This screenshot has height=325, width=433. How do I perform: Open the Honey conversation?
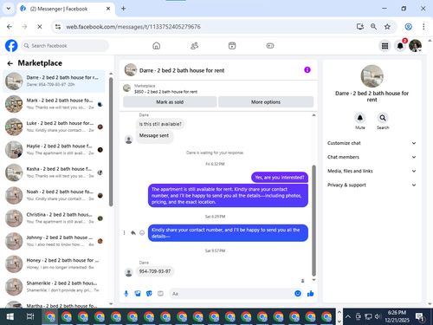(x=54, y=263)
